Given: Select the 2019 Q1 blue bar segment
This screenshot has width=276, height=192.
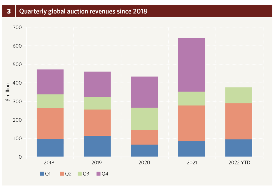Looking at the screenshot, I should pyautogui.click(x=97, y=146).
